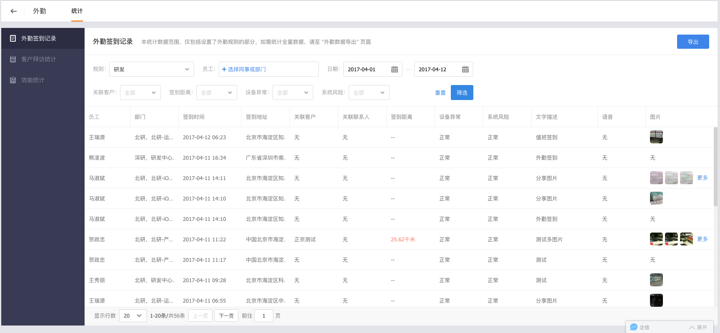The height and width of the screenshot is (333, 720).
Task: Click 王秀丽 employee name
Action: click(x=97, y=280)
